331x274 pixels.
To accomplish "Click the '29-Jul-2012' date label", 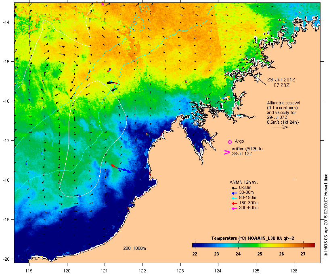I will click(281, 80).
